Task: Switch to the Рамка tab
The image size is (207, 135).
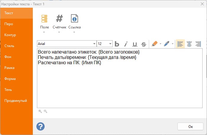Action: click(16, 68)
